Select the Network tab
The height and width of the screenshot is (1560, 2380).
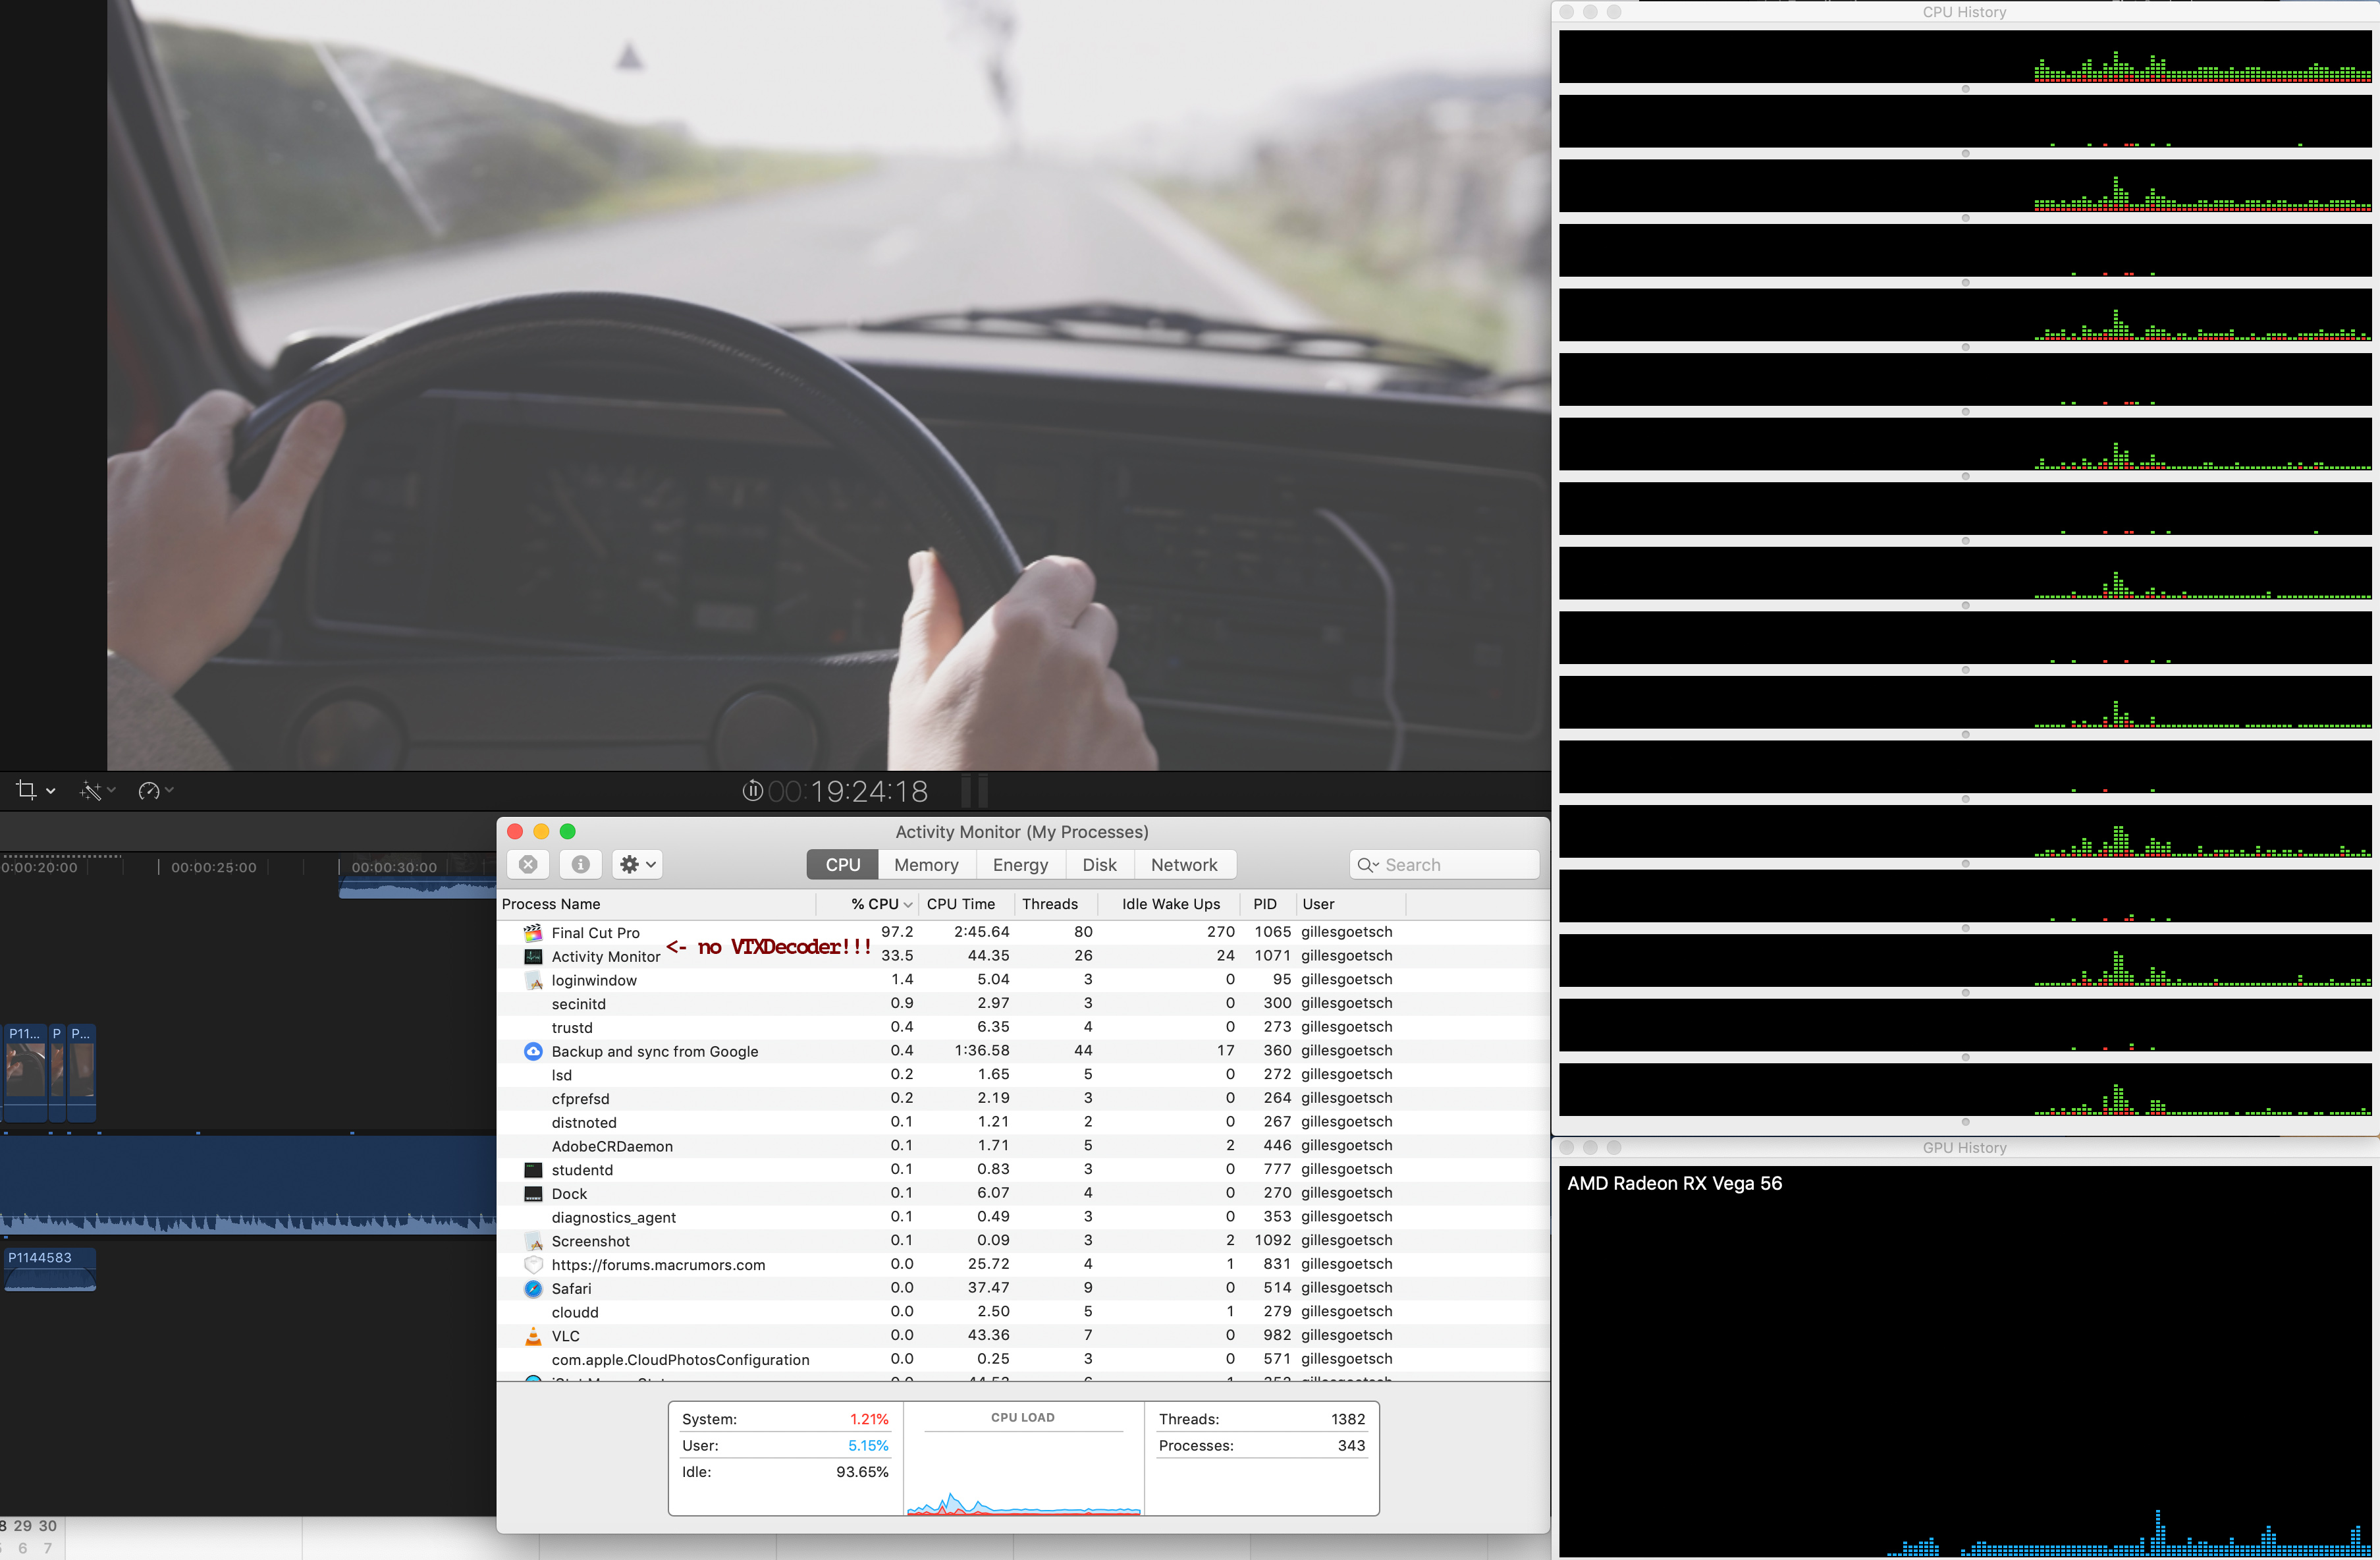point(1183,864)
